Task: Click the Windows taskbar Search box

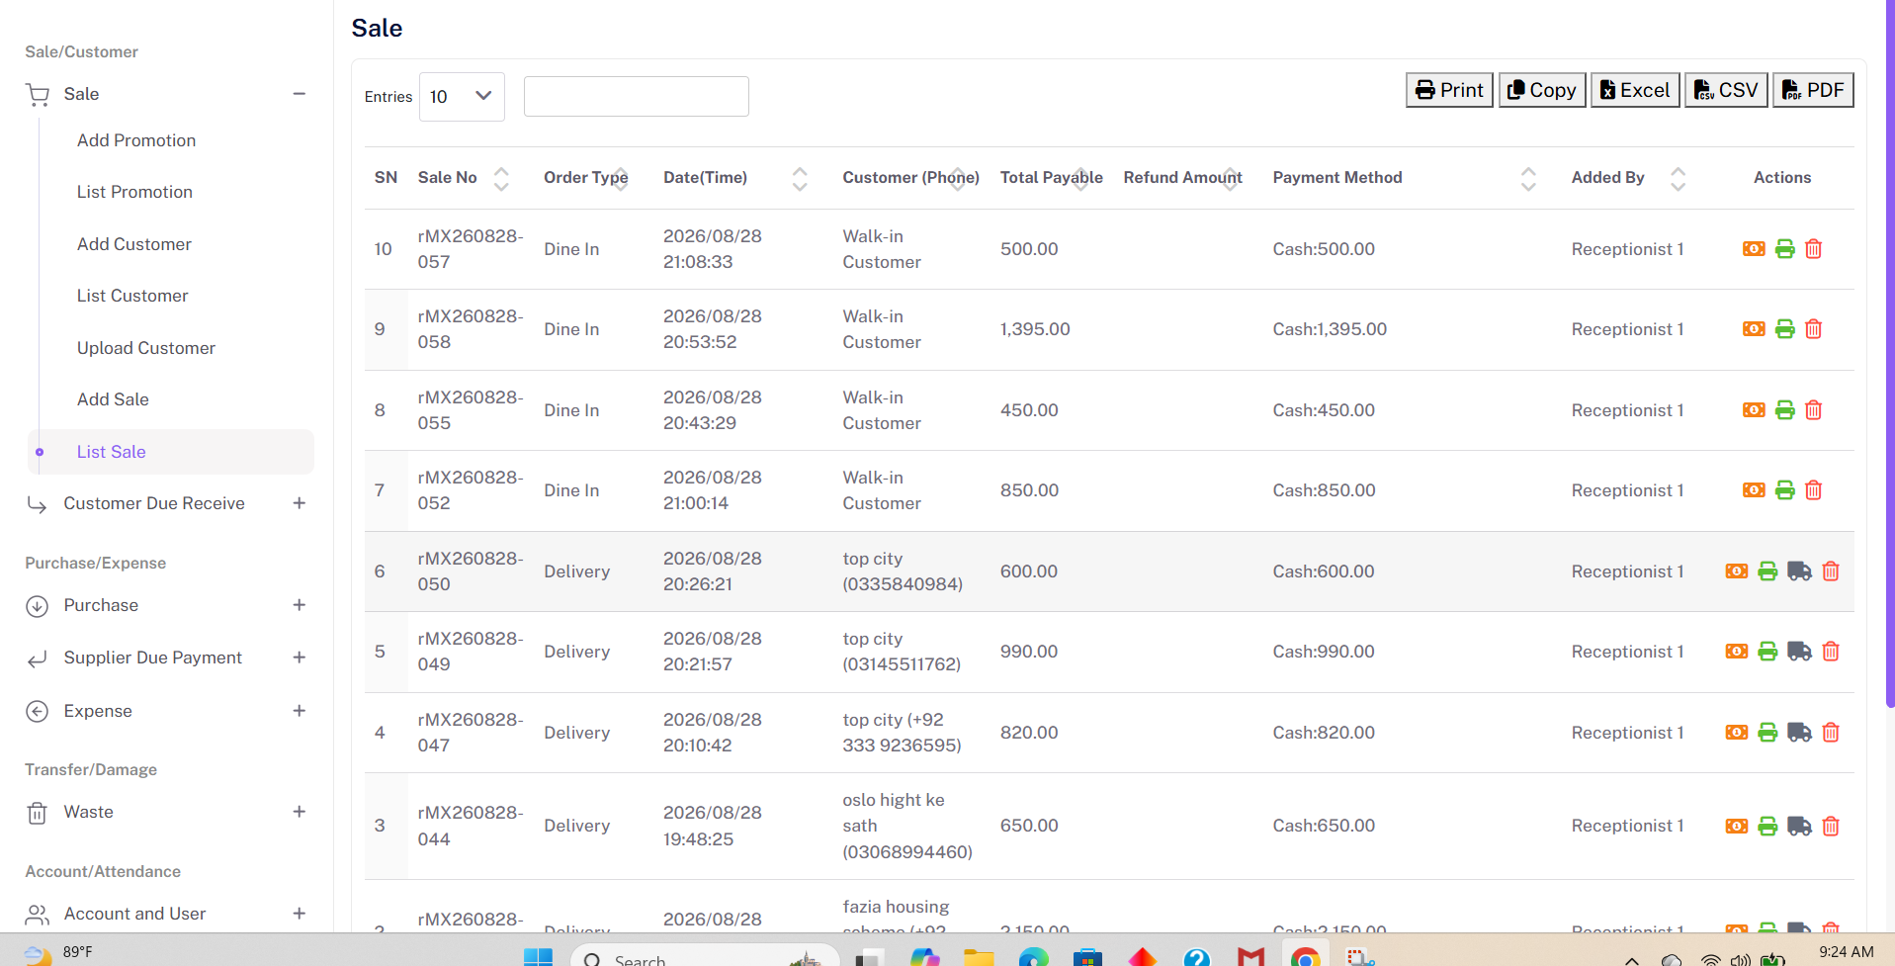Action: click(705, 957)
